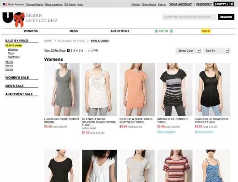Click the Sign-In link
This screenshot has width=238, height=182.
162,5
